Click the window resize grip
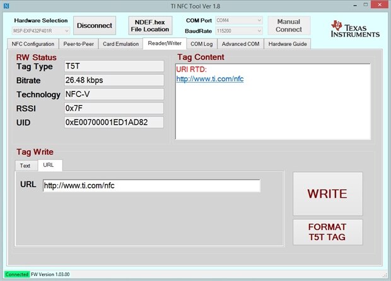Image resolution: width=391 pixels, height=281 pixels. click(385, 275)
